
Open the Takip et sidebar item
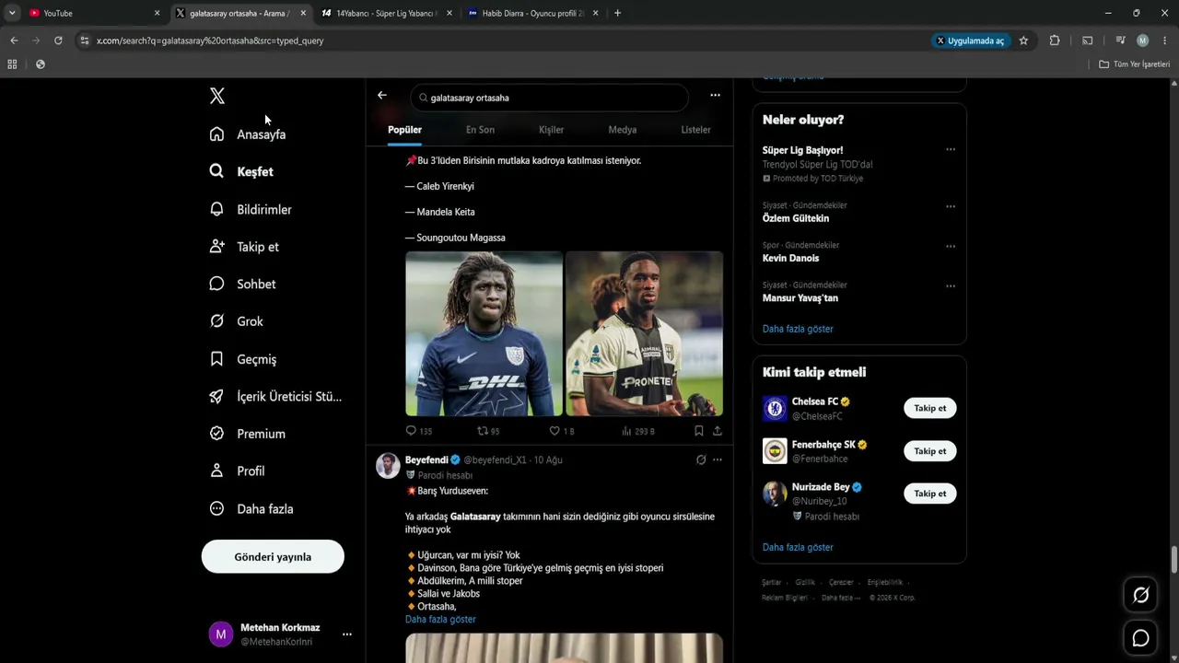click(244, 247)
